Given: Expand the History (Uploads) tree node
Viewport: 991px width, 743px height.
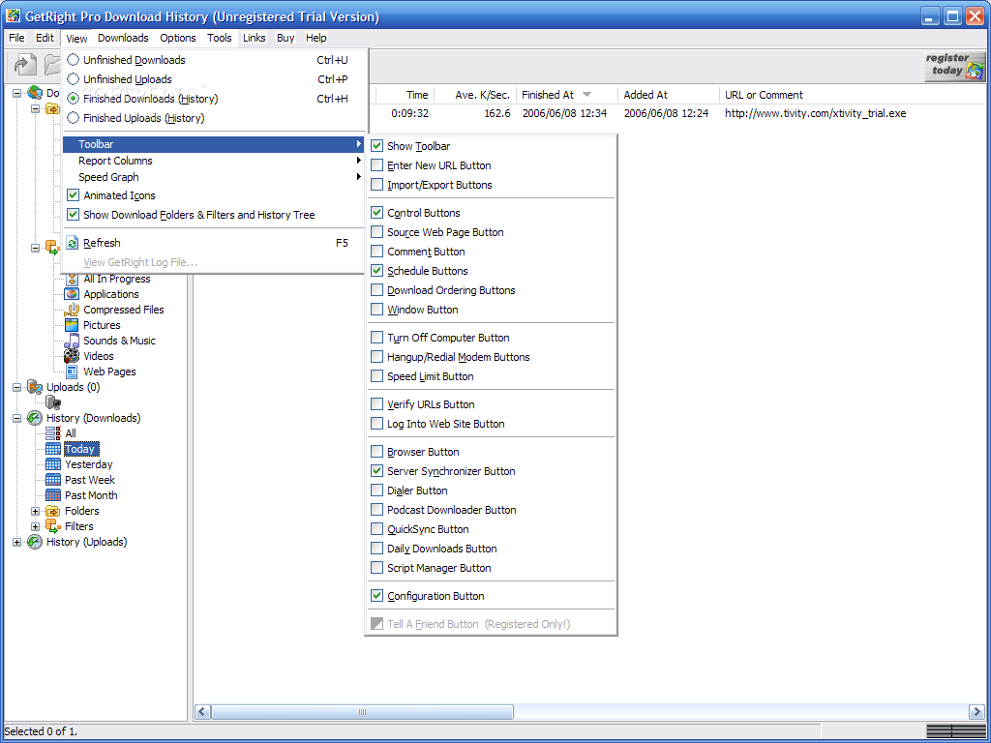Looking at the screenshot, I should (17, 542).
